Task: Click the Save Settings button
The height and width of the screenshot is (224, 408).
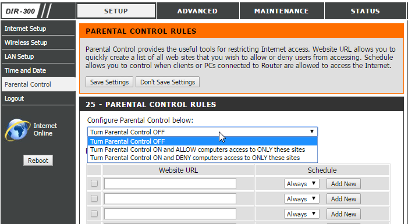Action: click(x=109, y=82)
